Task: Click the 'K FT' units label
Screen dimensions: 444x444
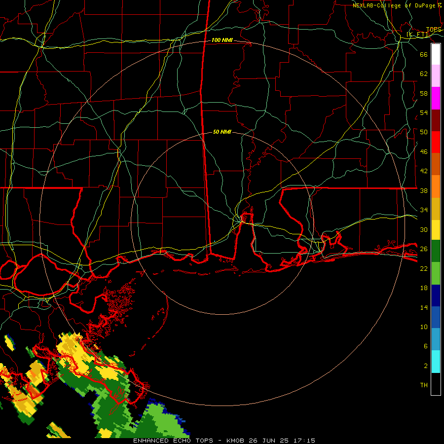Action: pyautogui.click(x=418, y=35)
